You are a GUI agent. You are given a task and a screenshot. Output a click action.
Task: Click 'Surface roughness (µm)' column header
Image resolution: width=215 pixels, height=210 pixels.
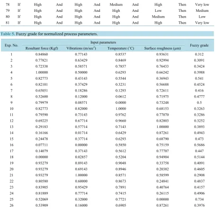(162, 48)
